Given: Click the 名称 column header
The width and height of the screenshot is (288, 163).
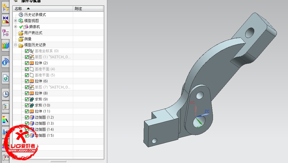Looking at the screenshot, I should [43, 9].
